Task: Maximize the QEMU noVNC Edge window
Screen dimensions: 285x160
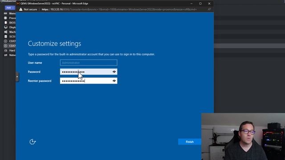Action: 200,4
